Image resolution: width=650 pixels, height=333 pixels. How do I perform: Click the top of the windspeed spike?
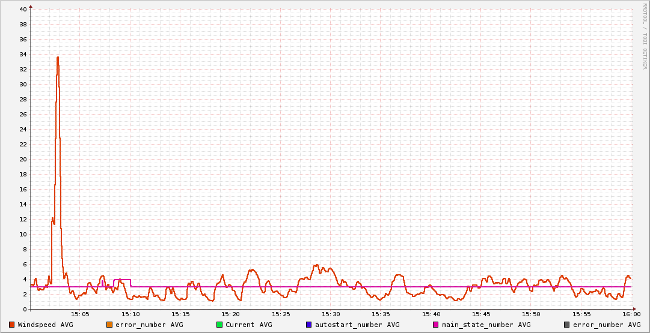(x=58, y=58)
